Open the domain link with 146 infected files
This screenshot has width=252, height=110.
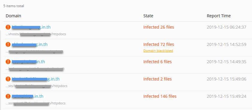(x=28, y=96)
